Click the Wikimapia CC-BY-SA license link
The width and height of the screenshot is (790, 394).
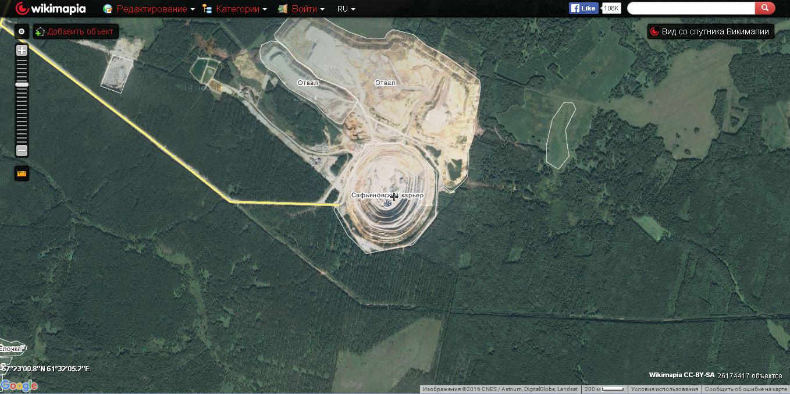click(x=681, y=375)
